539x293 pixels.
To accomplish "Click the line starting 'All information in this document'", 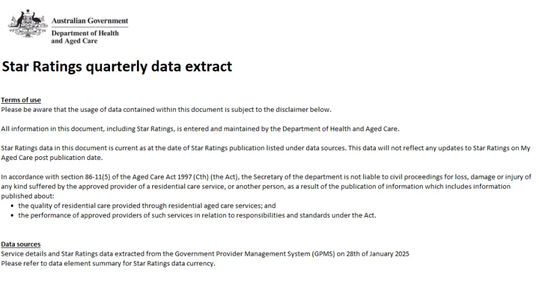I will (x=200, y=129).
